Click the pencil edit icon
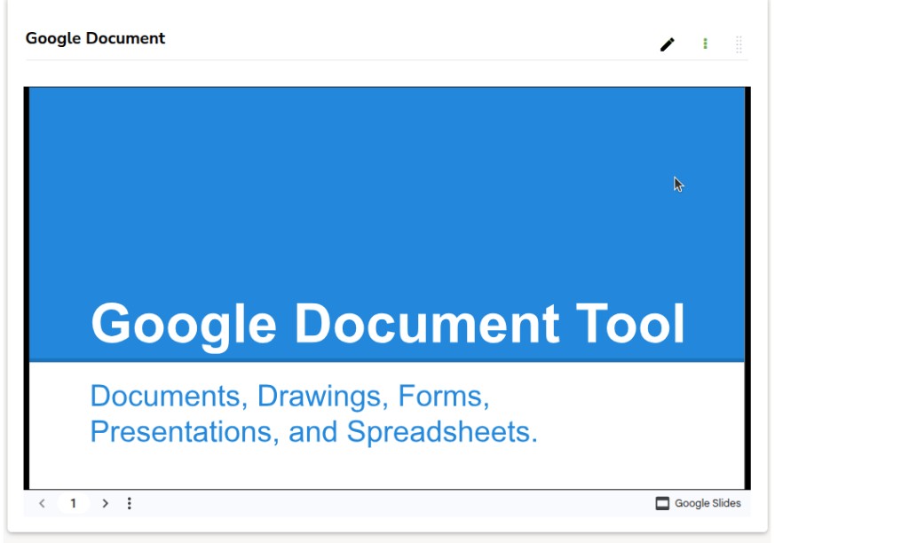 668,44
